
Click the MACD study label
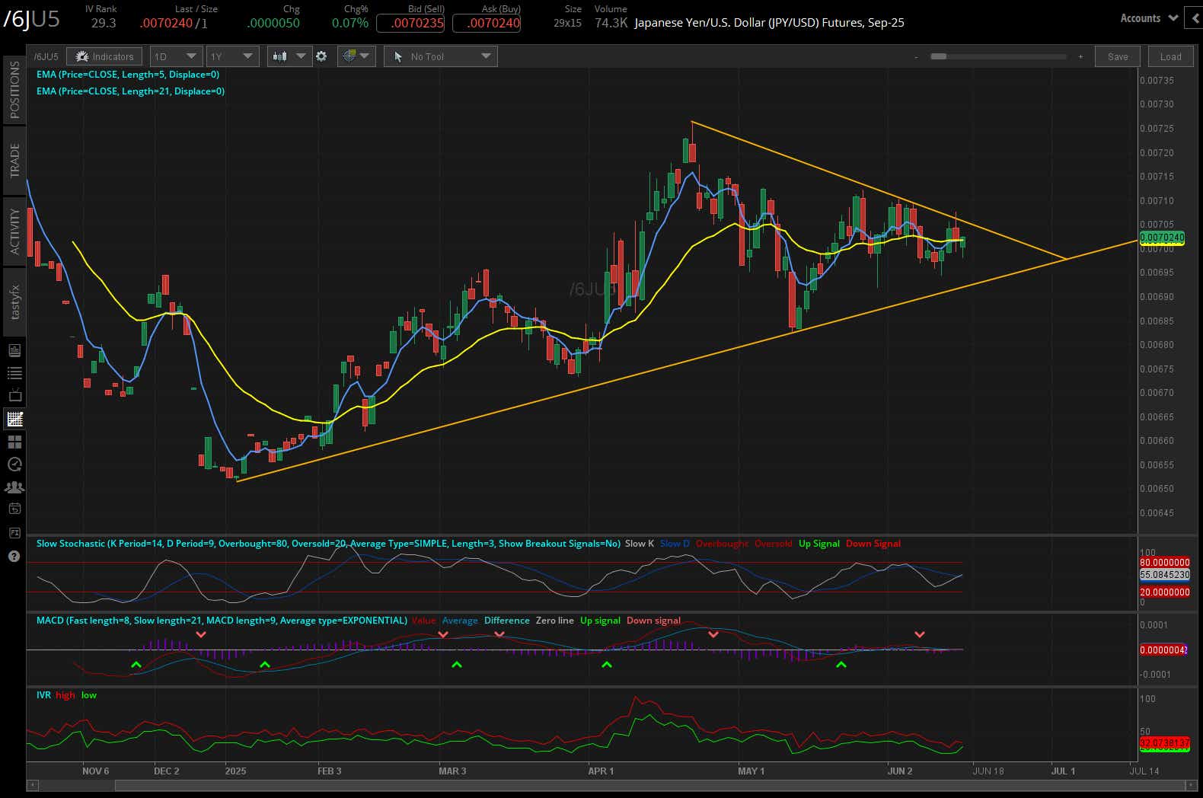(x=222, y=621)
